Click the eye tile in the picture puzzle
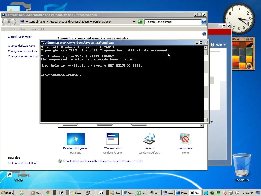Viewport: 261px width, 196px height. tap(249, 66)
